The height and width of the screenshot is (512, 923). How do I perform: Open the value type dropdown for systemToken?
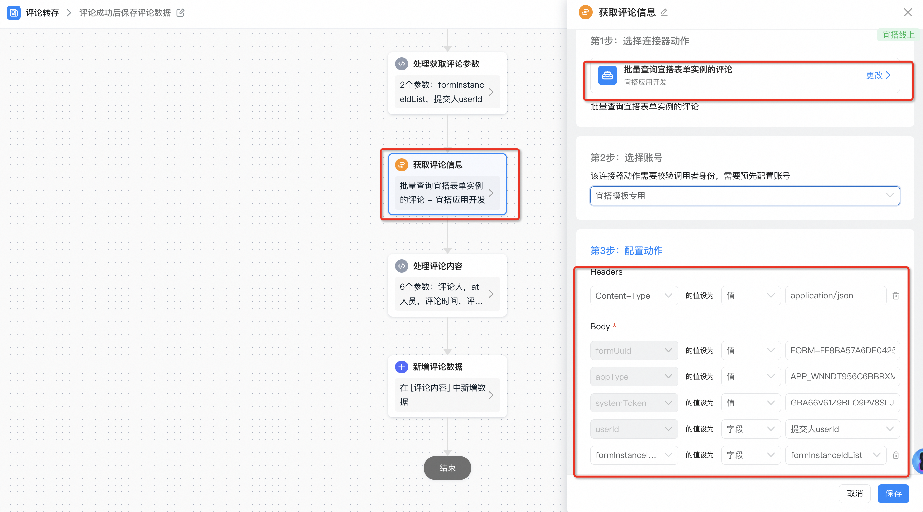750,403
